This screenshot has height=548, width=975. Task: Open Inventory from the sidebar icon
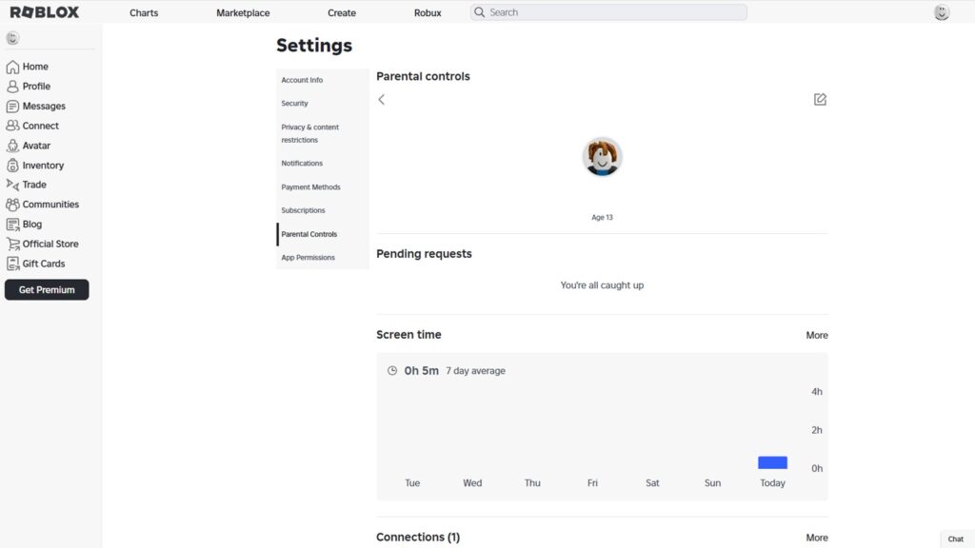click(12, 166)
